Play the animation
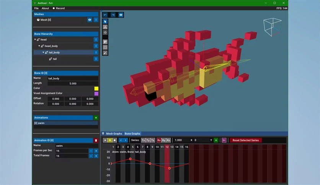This screenshot has height=185, width=320. (x=105, y=140)
